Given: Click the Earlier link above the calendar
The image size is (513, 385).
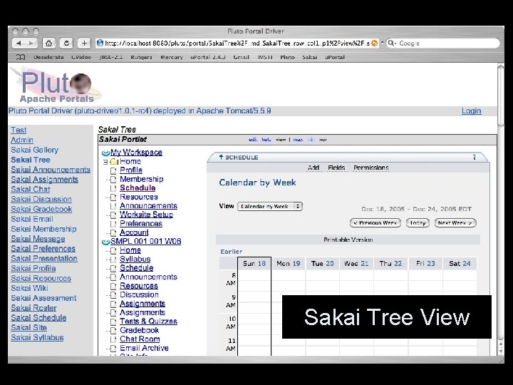Looking at the screenshot, I should (x=232, y=252).
